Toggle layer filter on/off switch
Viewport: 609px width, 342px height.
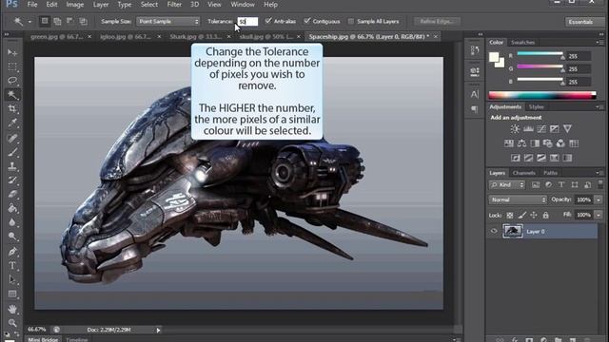coord(600,183)
